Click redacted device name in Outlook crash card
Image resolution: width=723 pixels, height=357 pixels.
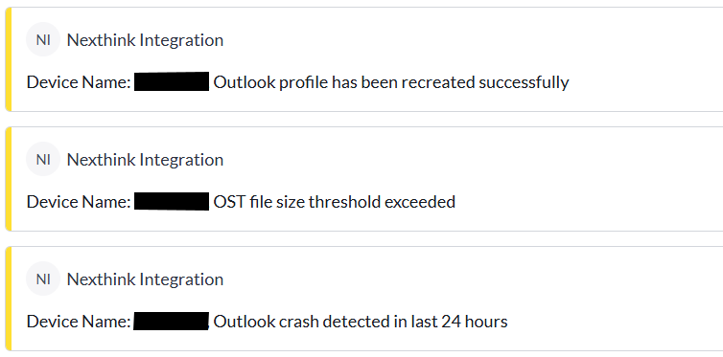171,321
